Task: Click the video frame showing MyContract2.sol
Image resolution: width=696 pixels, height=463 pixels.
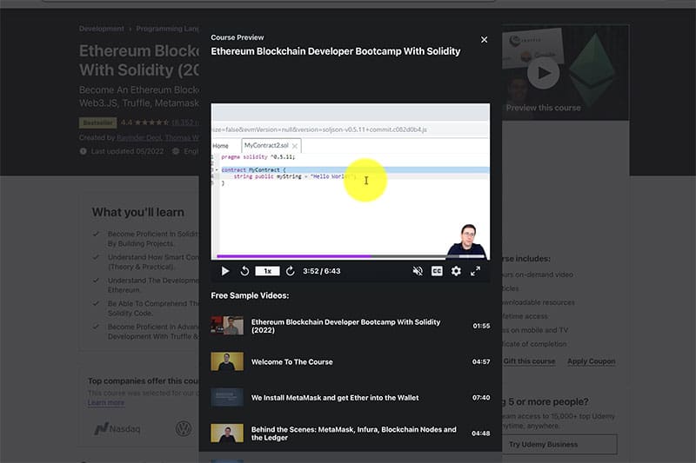Action: [x=351, y=182]
